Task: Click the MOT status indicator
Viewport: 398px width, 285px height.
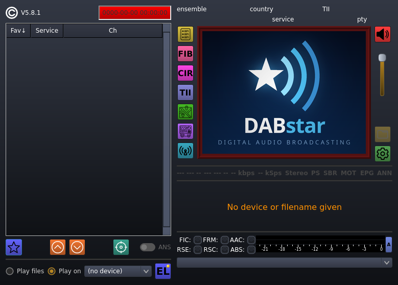Action: (348, 173)
